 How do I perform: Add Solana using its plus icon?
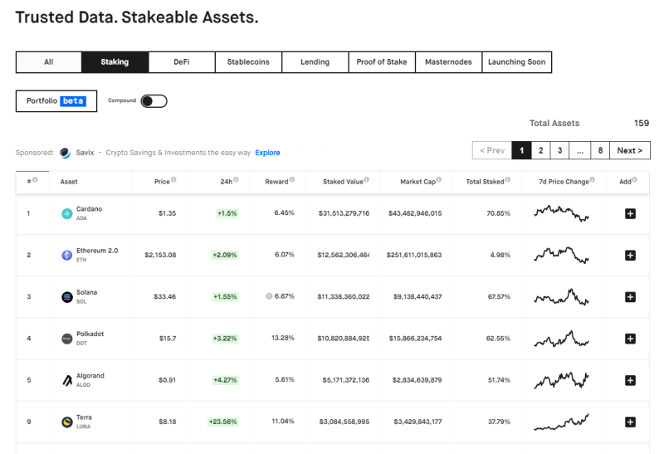click(630, 297)
